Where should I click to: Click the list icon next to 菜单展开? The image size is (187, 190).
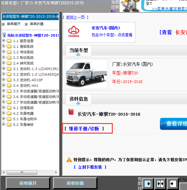point(3,24)
